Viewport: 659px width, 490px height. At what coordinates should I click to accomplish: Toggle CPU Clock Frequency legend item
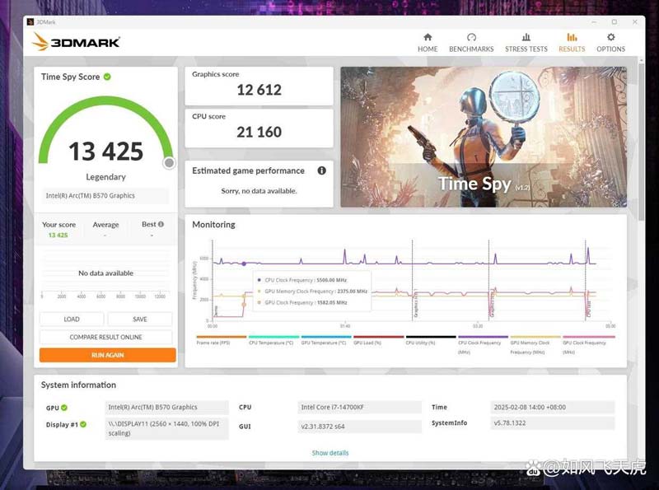(x=483, y=344)
